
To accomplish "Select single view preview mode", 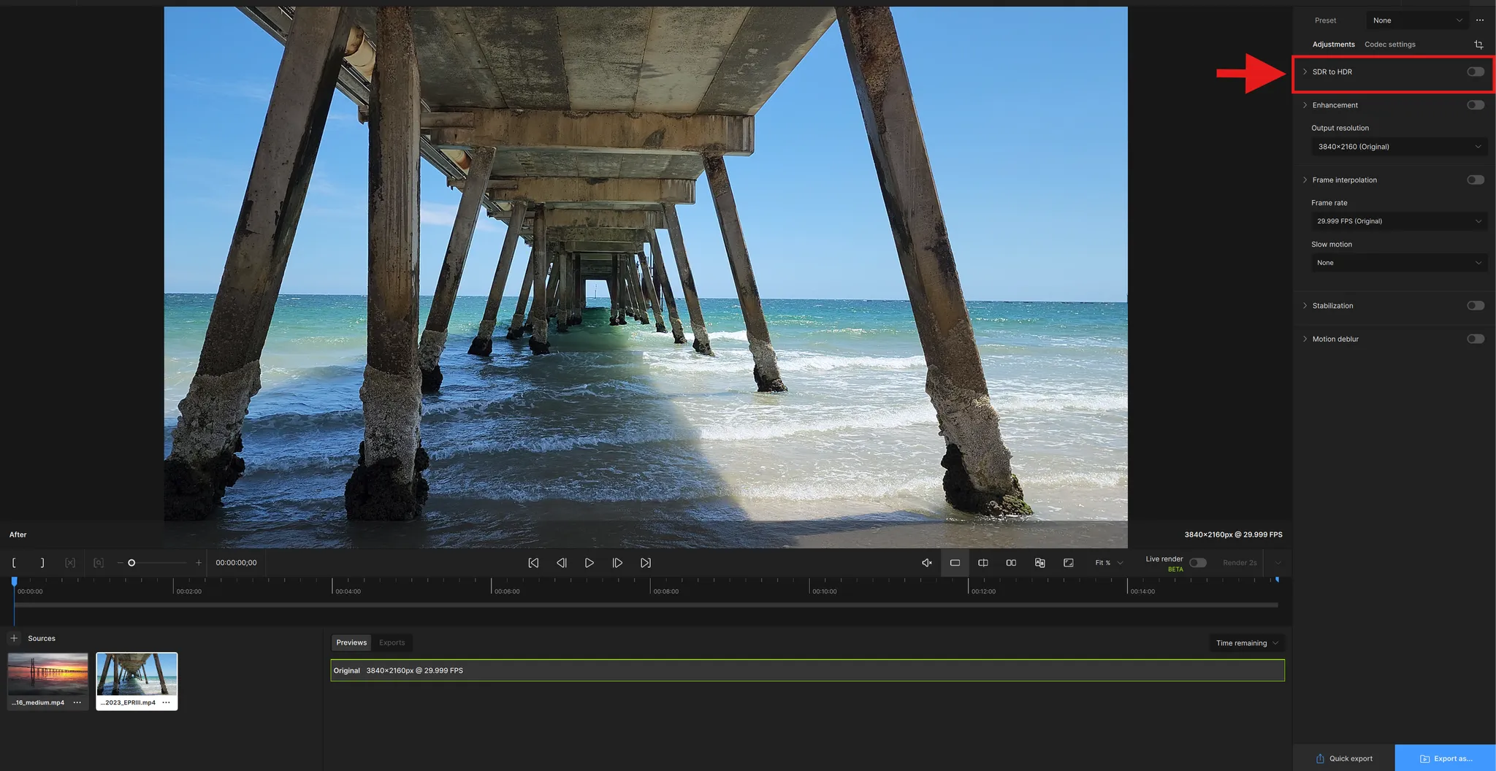I will click(955, 563).
